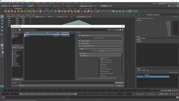This screenshot has height=101, width=179.
Task: Click the Open Scene icon on status line
Action: [x=16, y=6]
